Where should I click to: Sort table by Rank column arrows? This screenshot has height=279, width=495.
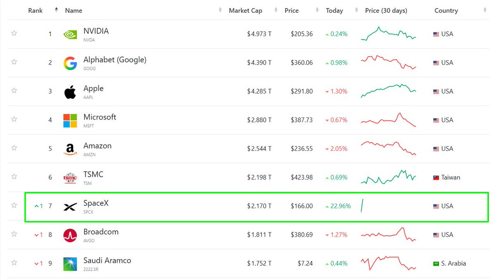tap(56, 10)
